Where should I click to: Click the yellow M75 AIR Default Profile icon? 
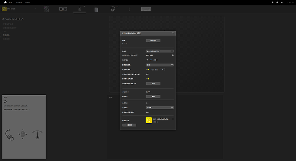(x=149, y=120)
